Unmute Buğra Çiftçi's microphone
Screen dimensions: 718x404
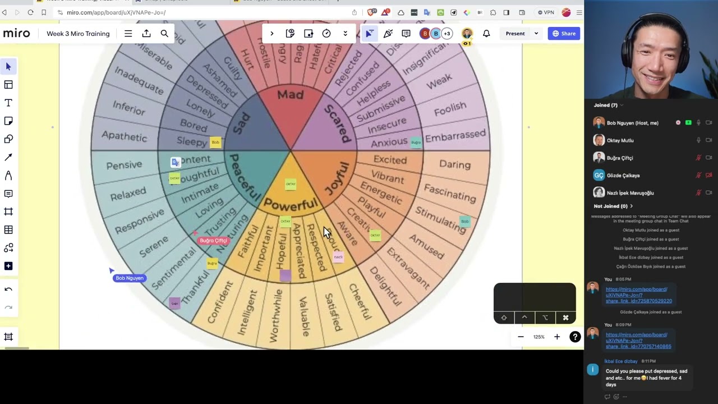(x=698, y=158)
